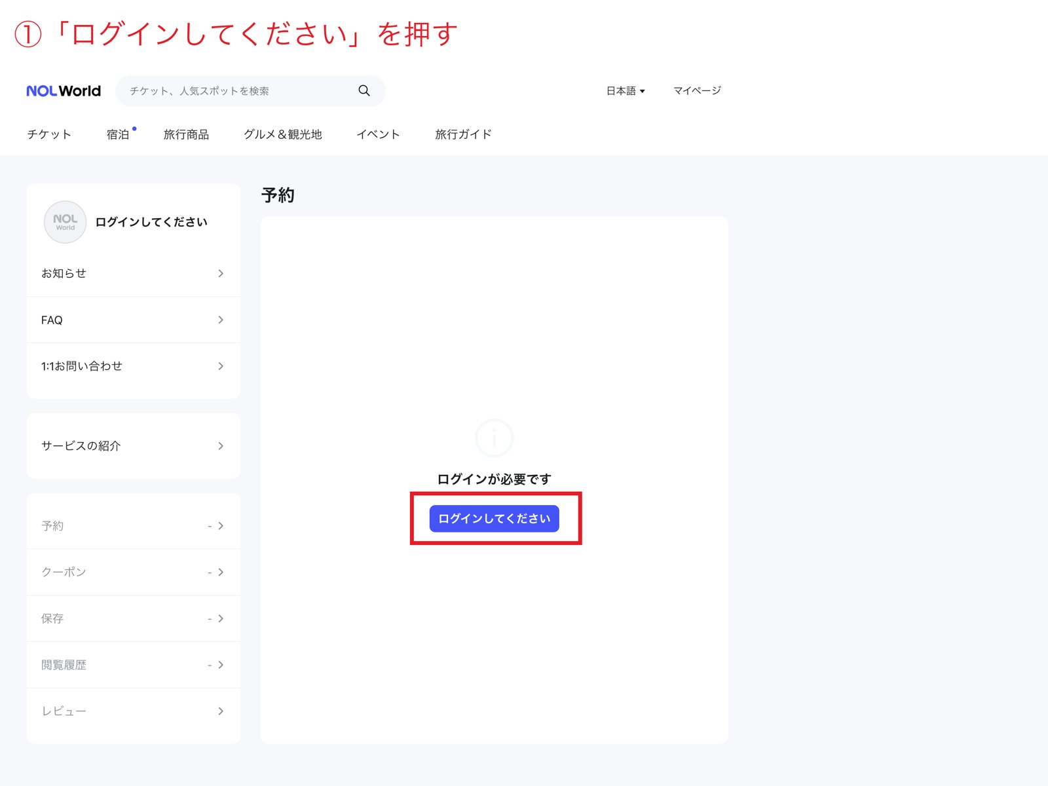Open the 閲覧履歴 sidebar row

[134, 665]
